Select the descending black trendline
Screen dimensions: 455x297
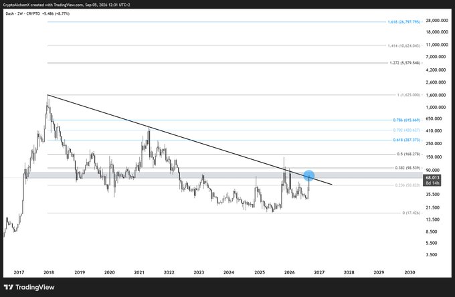click(x=190, y=140)
